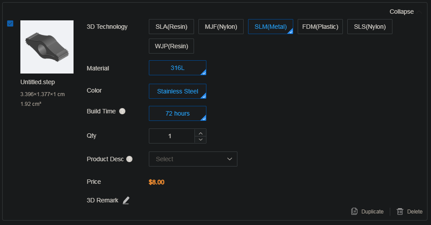
Task: Increase quantity with the up arrow
Action: tap(201, 133)
